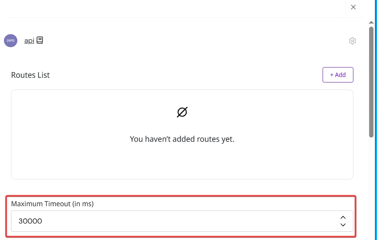This screenshot has height=240, width=377.
Task: Click "You haven't added routes yet." message
Action: pos(182,139)
